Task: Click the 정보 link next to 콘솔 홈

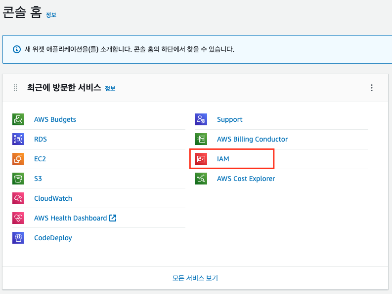Action: 51,15
